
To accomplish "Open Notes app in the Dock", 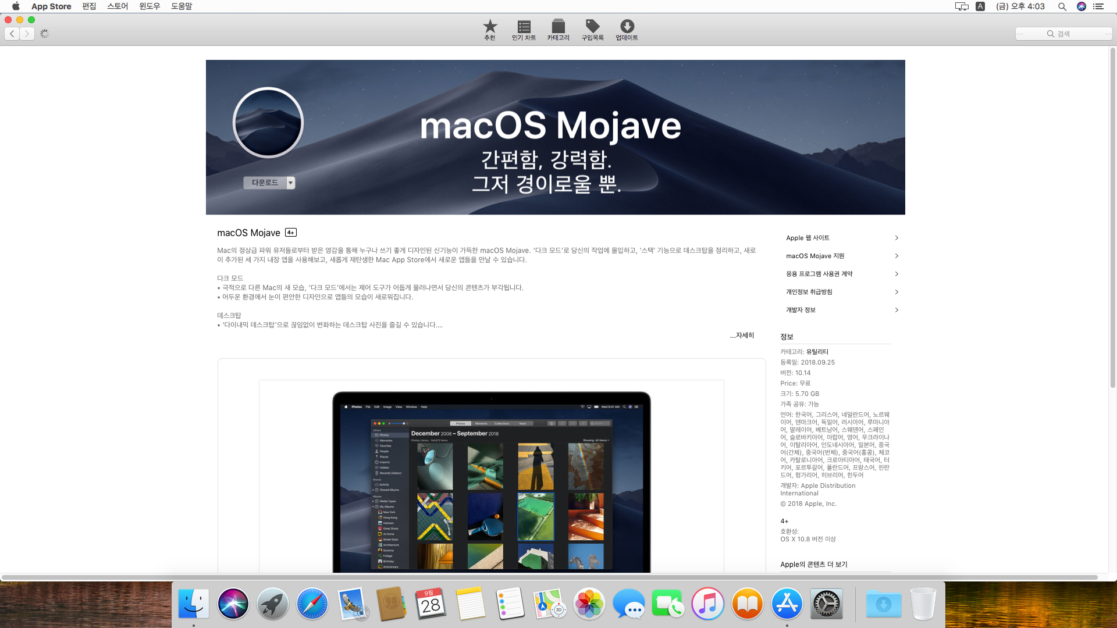I will 470,604.
